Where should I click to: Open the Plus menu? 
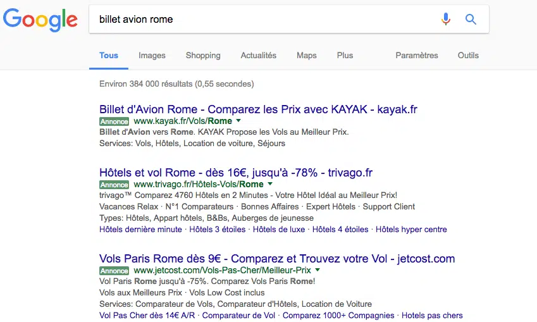(345, 56)
